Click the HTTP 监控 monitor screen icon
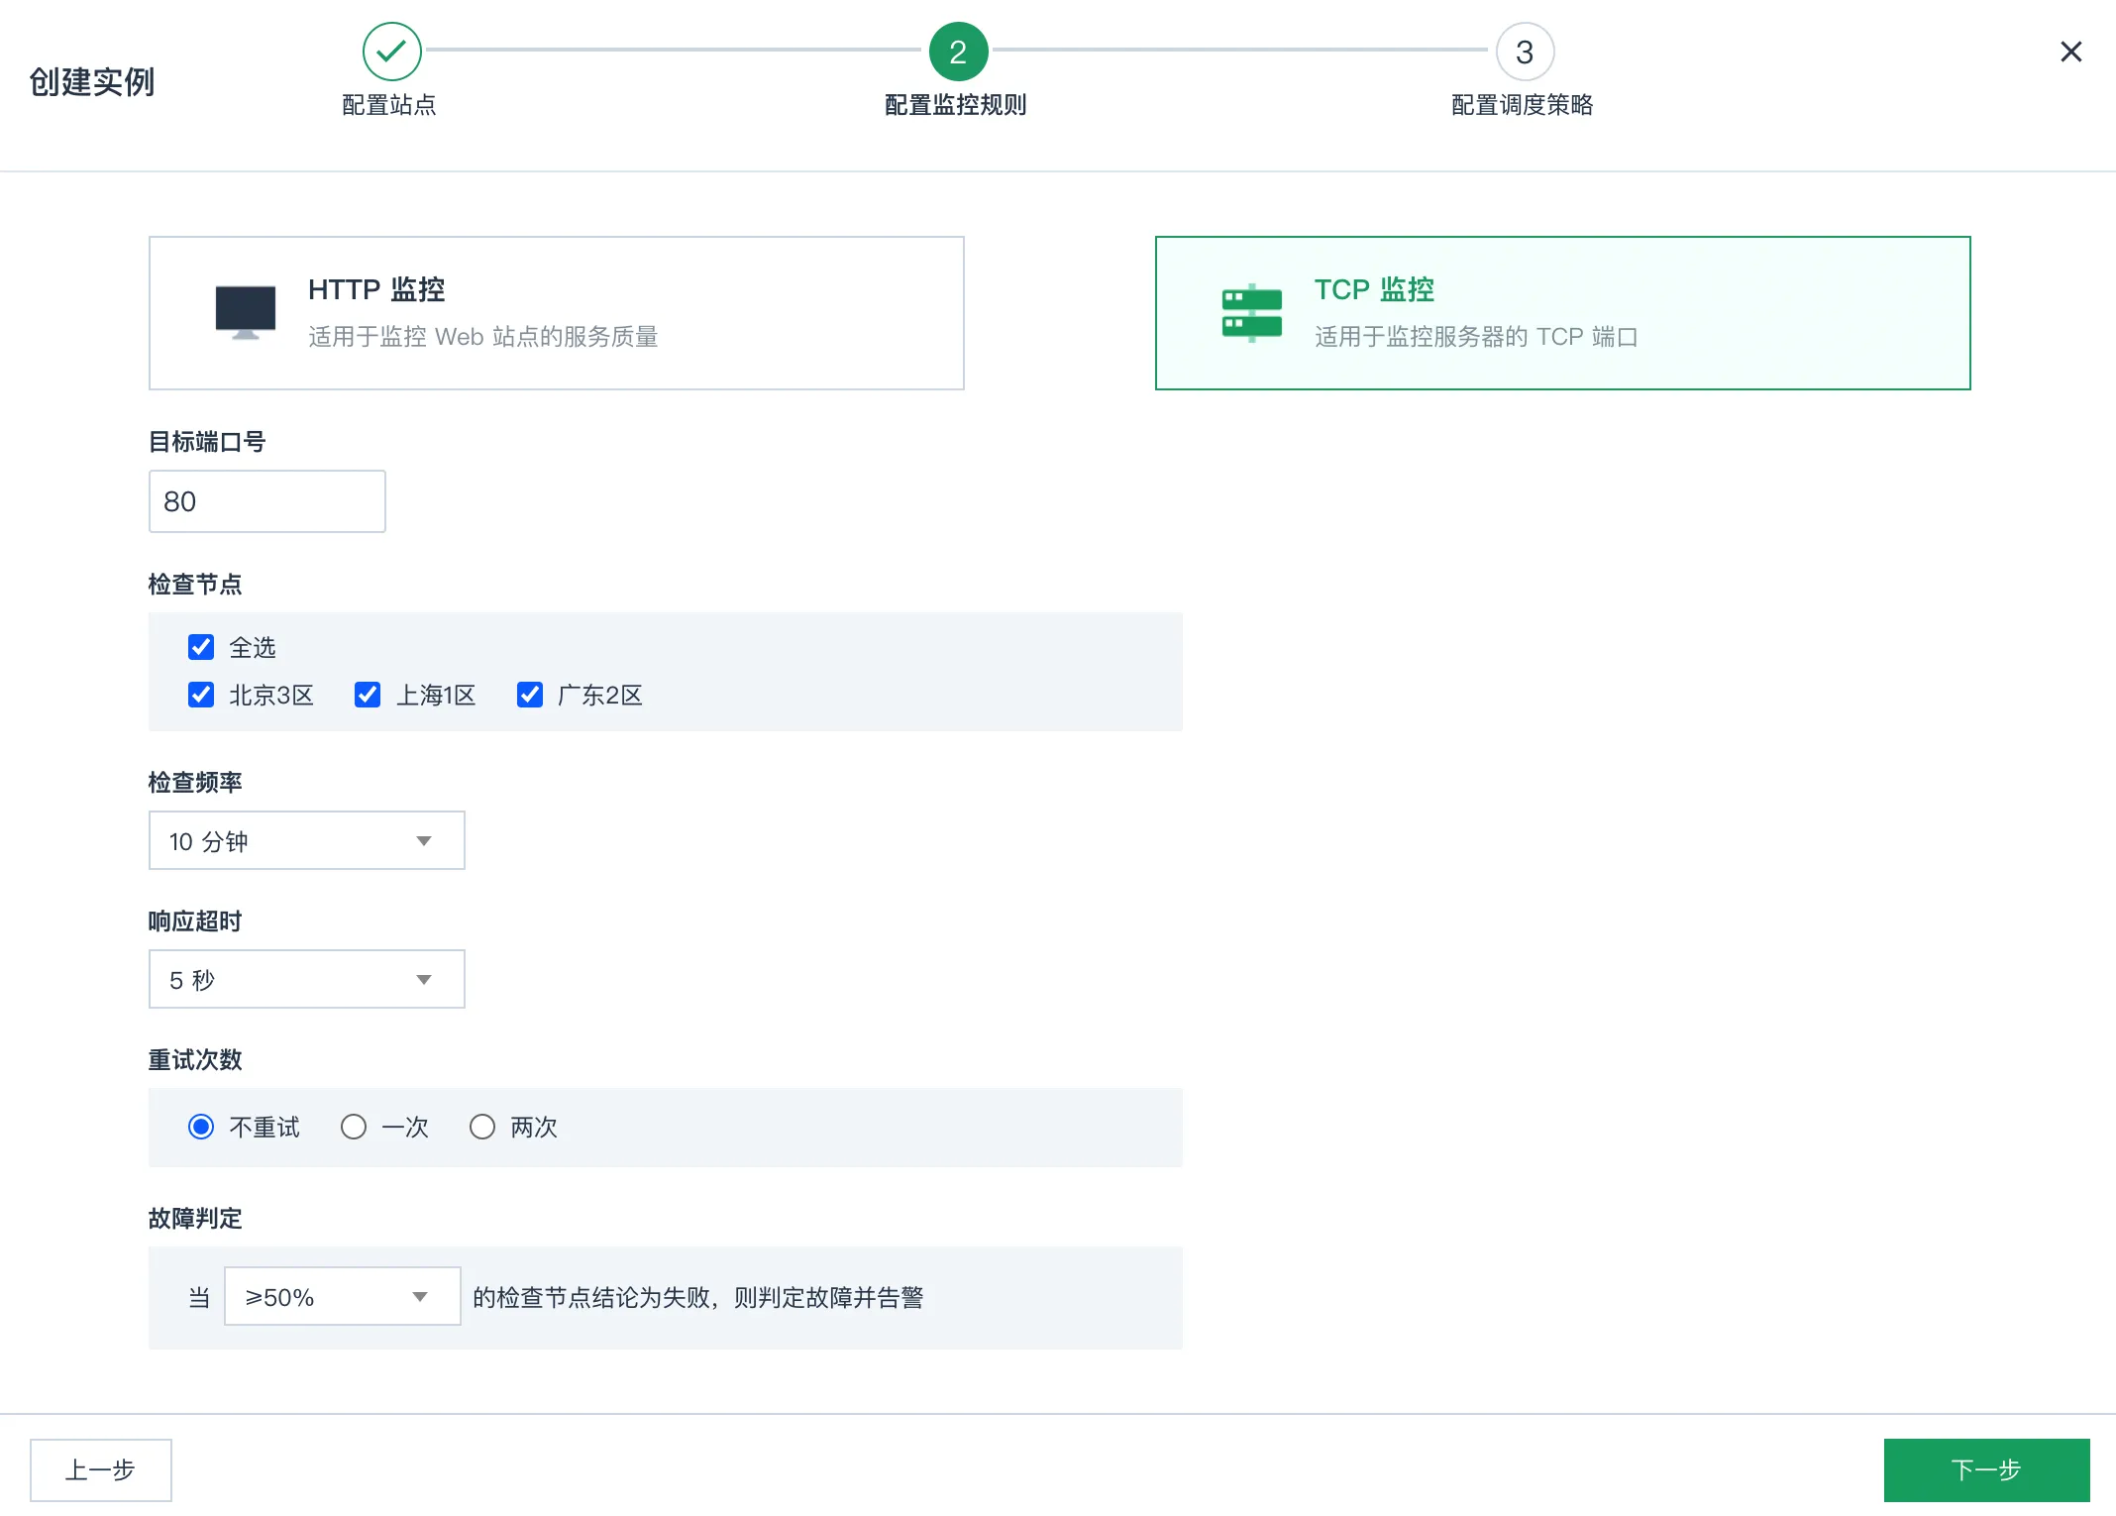Image resolution: width=2116 pixels, height=1516 pixels. 246,312
